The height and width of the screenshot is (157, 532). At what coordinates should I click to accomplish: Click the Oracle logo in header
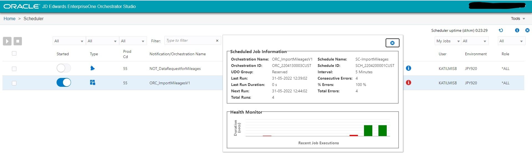coord(22,6)
